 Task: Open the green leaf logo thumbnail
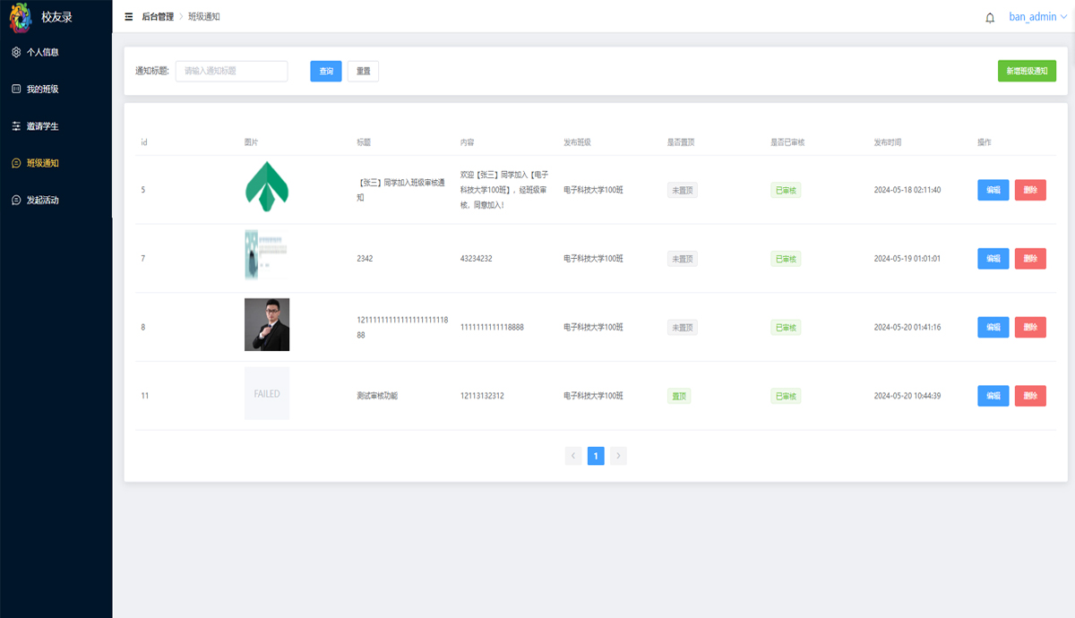coord(267,187)
